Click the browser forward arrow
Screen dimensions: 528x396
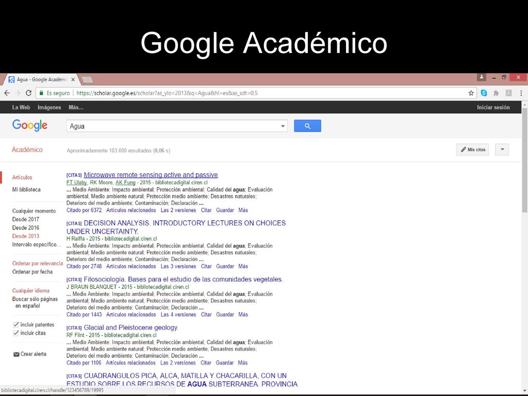18,93
